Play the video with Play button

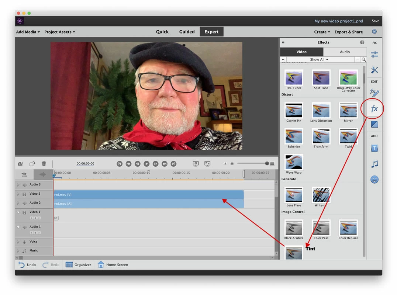146,164
